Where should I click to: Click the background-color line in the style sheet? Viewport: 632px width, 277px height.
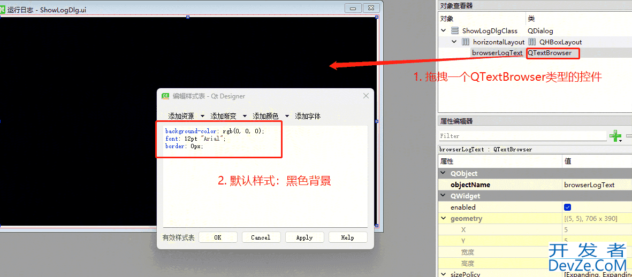[215, 131]
